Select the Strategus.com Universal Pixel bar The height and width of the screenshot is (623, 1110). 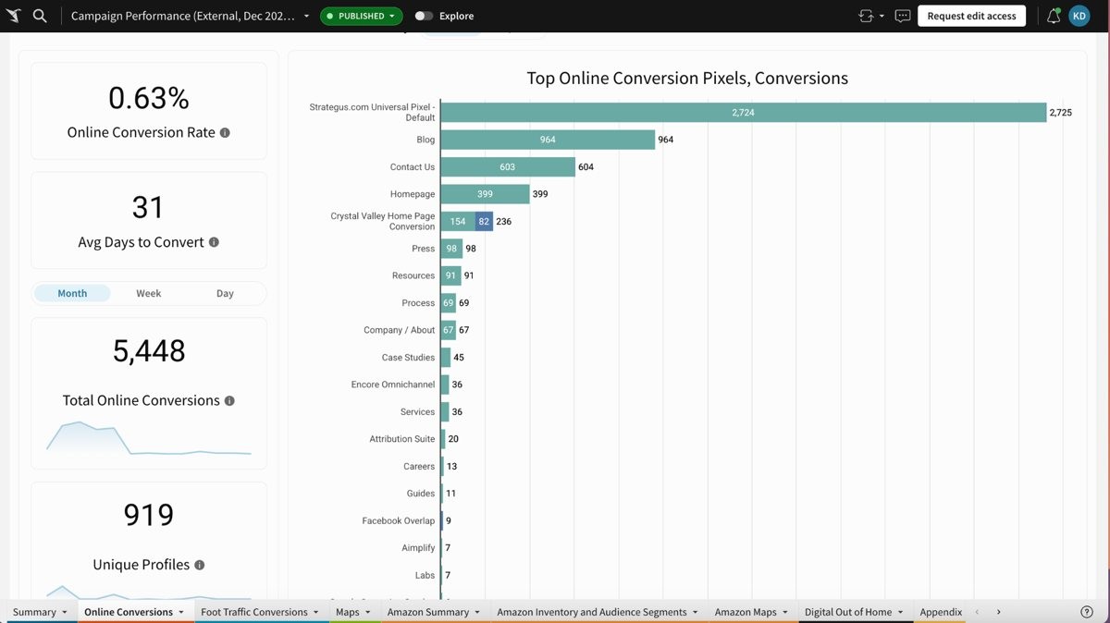coord(743,112)
